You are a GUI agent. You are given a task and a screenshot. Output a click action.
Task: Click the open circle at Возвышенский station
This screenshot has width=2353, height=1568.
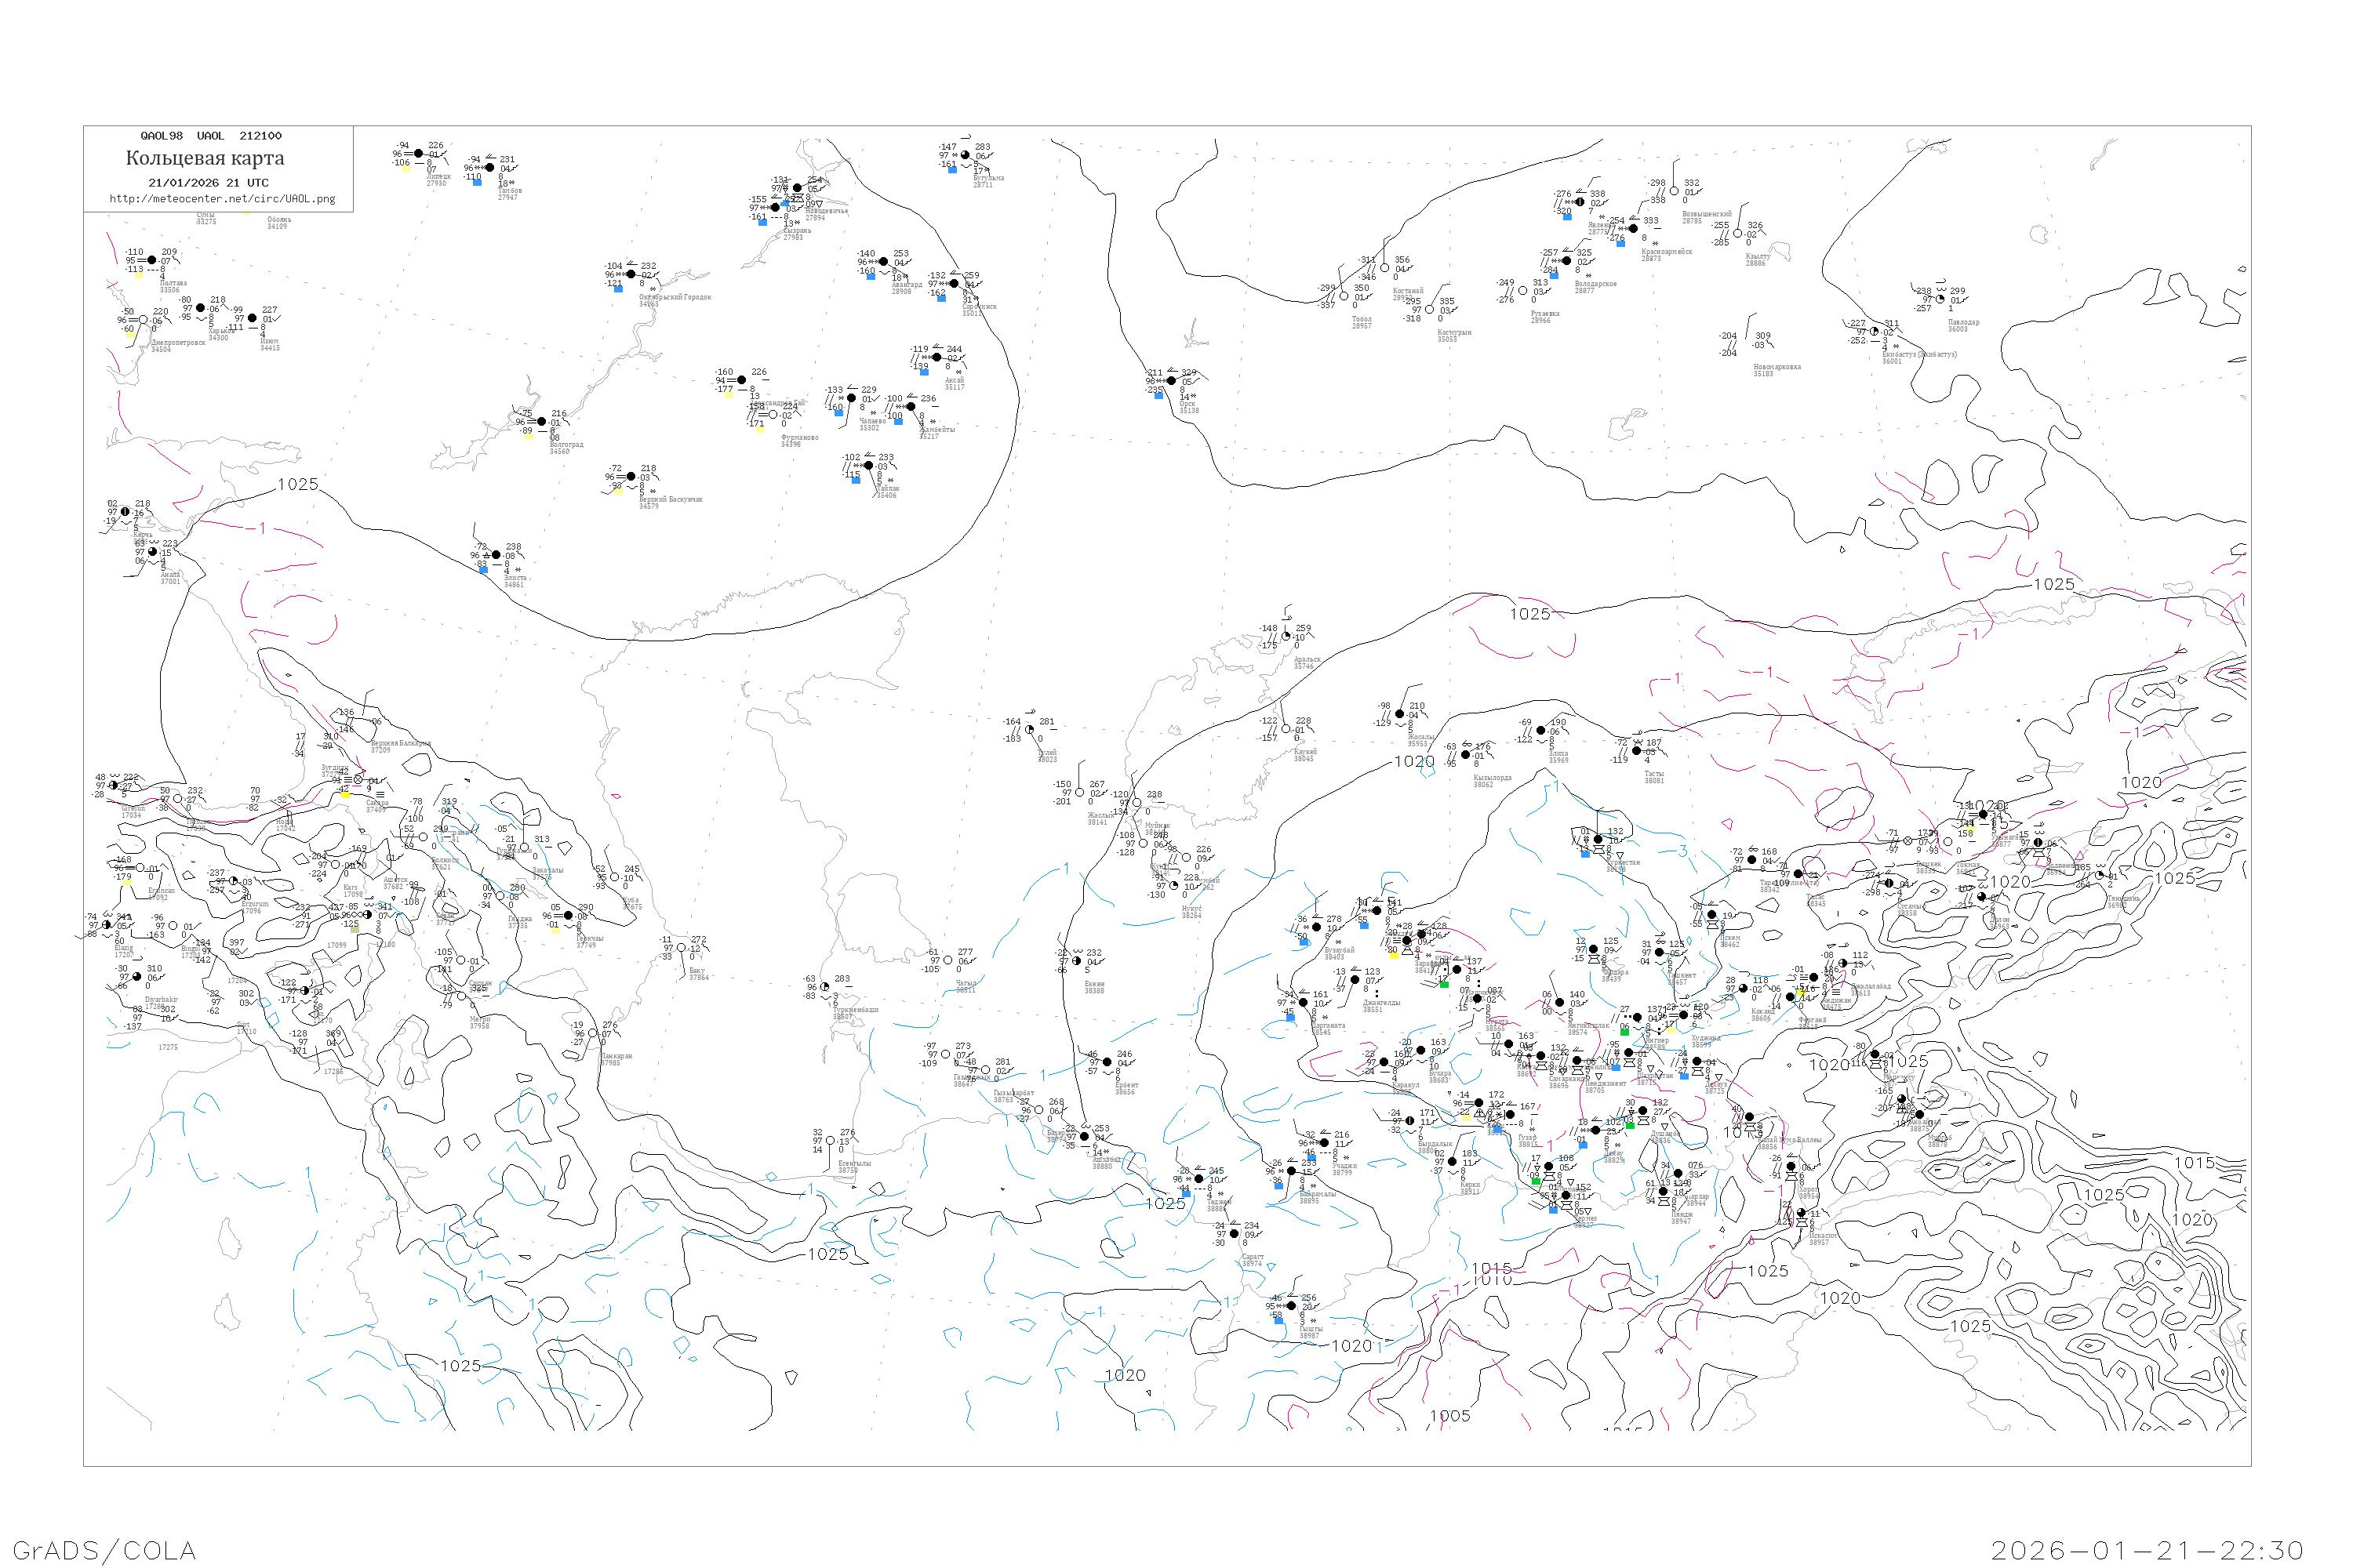click(1674, 191)
